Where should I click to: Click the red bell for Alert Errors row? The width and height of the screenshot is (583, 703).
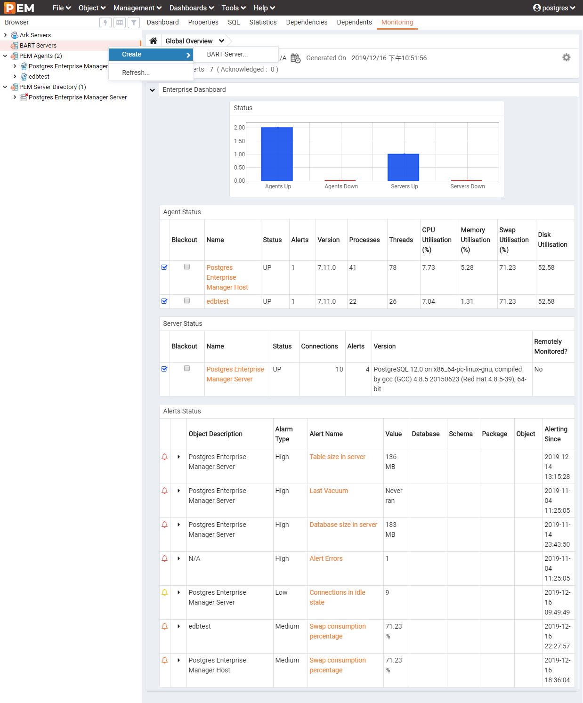coord(164,558)
